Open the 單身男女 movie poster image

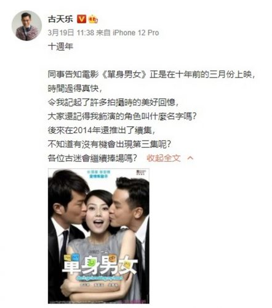click(x=98, y=236)
